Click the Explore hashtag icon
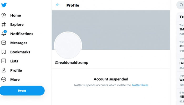This screenshot has height=105, width=184. tap(4, 24)
